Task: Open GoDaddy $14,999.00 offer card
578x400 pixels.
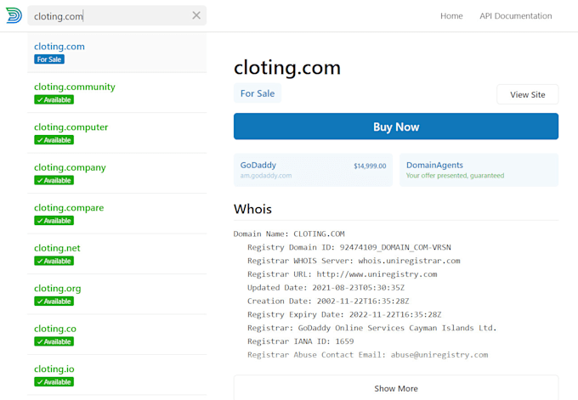Action: point(313,170)
